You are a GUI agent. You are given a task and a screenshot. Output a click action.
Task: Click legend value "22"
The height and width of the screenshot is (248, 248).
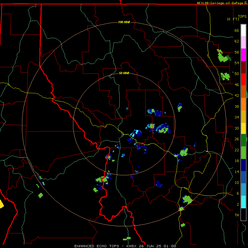(237, 150)
